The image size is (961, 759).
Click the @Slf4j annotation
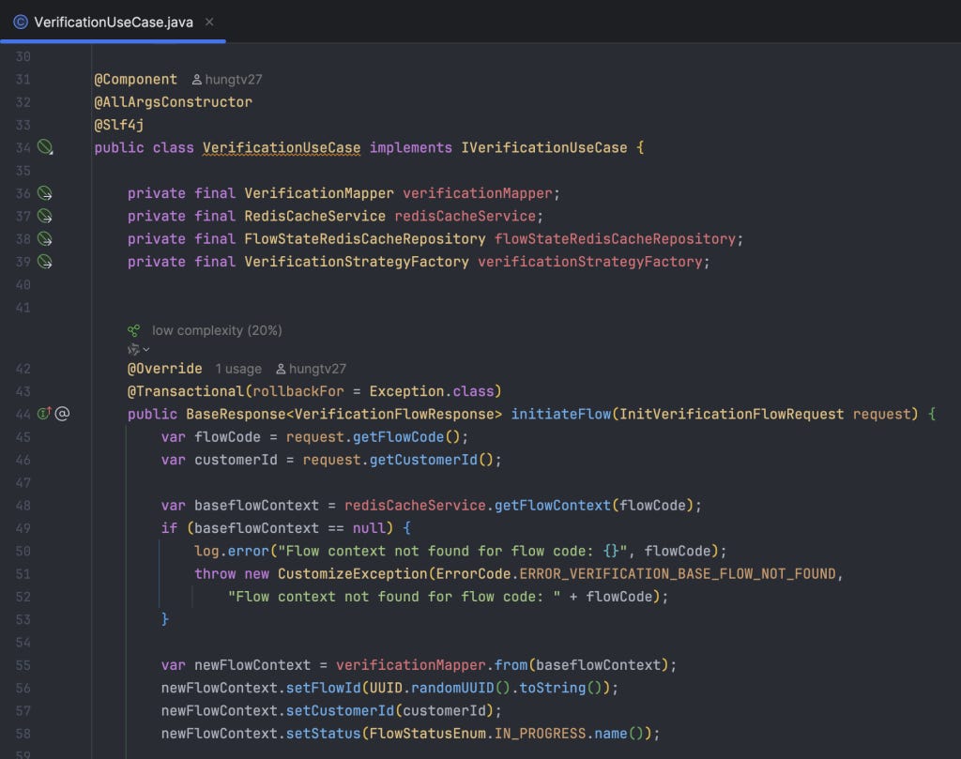(x=119, y=125)
